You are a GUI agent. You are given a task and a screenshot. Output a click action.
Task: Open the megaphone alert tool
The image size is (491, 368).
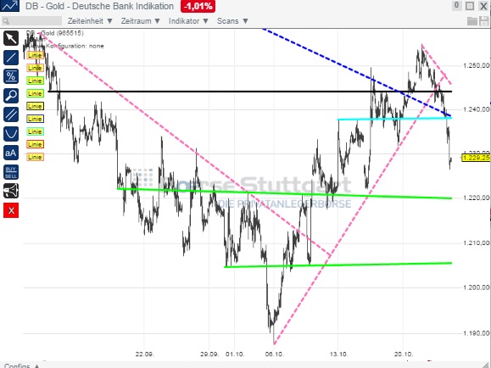pos(11,191)
